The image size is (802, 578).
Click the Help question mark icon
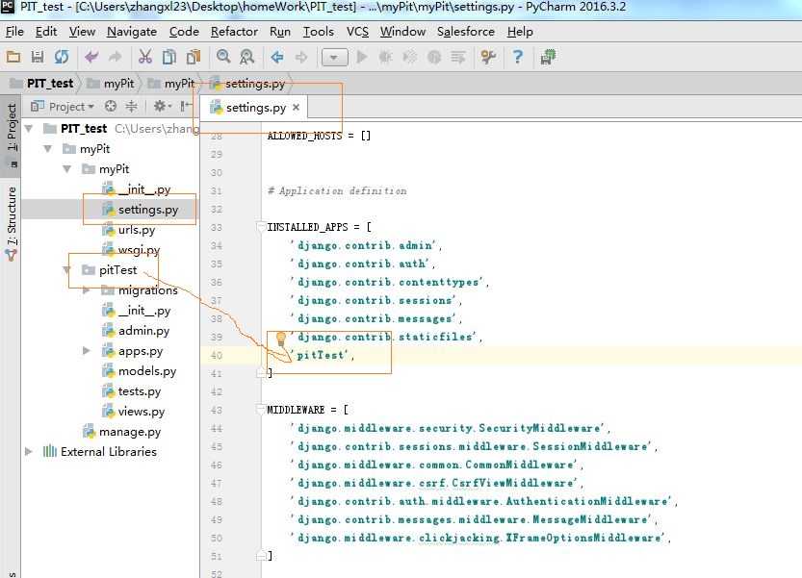[518, 57]
